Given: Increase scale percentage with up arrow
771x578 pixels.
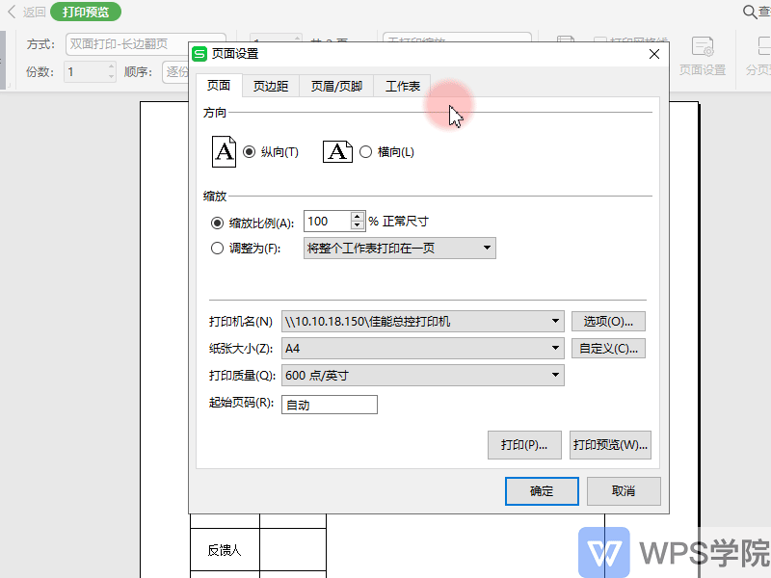Looking at the screenshot, I should [x=358, y=216].
